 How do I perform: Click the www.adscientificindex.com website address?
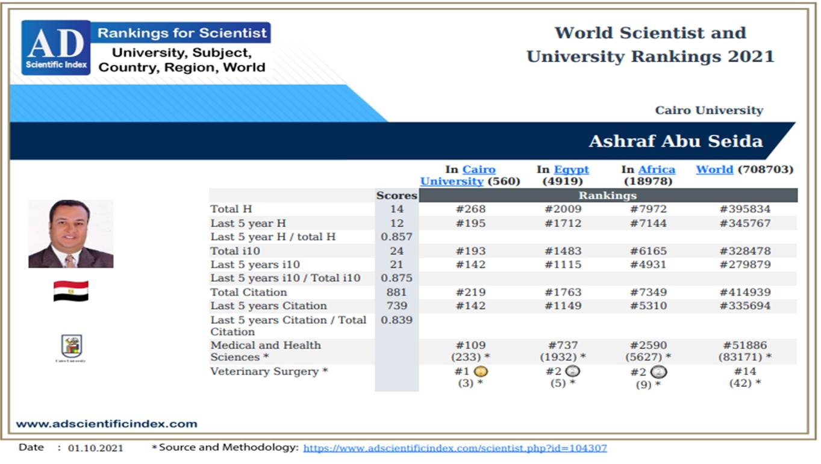pos(107,424)
